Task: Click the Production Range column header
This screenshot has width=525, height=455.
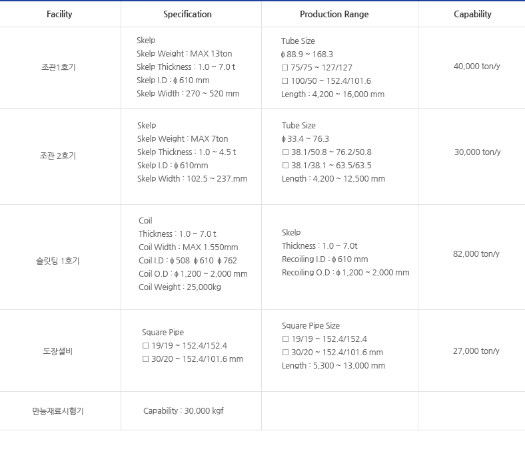Action: coord(334,14)
